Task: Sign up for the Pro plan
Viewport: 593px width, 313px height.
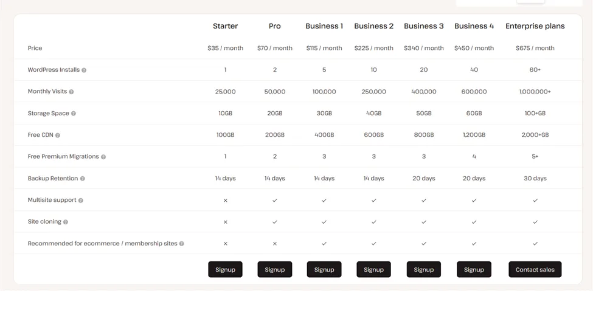Action: click(275, 269)
